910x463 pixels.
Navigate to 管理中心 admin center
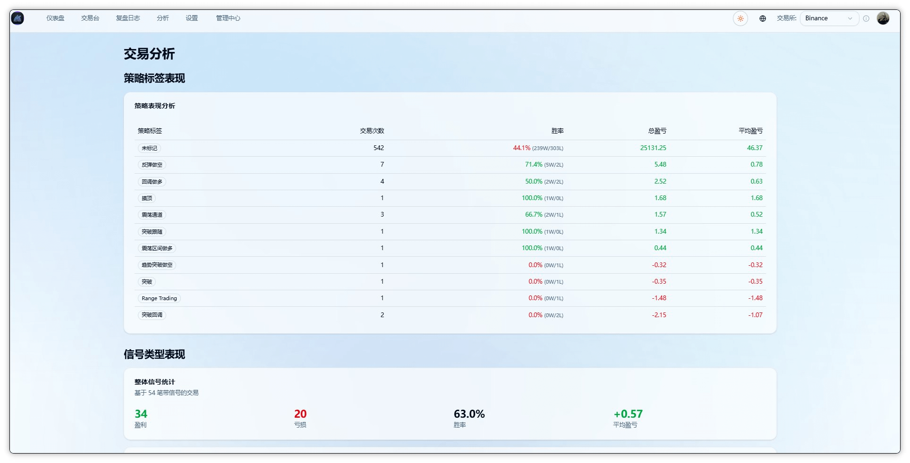tap(228, 18)
